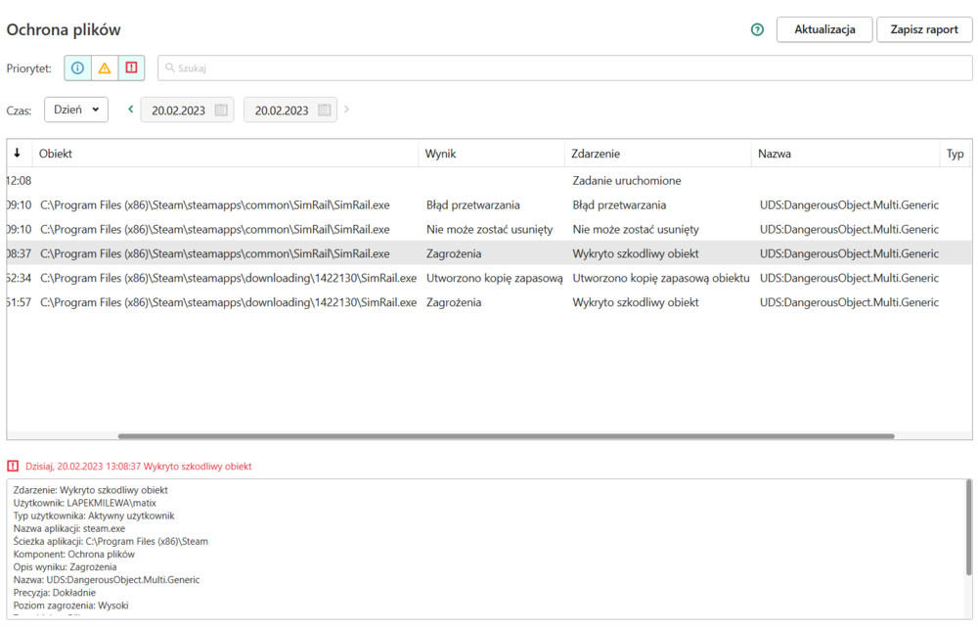Viewport: 978px width, 628px height.
Task: Toggle the warning priority filter
Action: pyautogui.click(x=105, y=67)
